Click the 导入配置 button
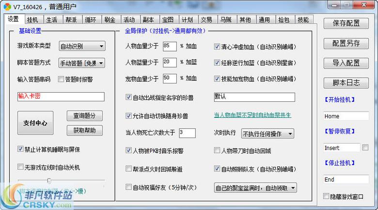Image resolution: width=378 pixels, height=210 pixels. (346, 63)
